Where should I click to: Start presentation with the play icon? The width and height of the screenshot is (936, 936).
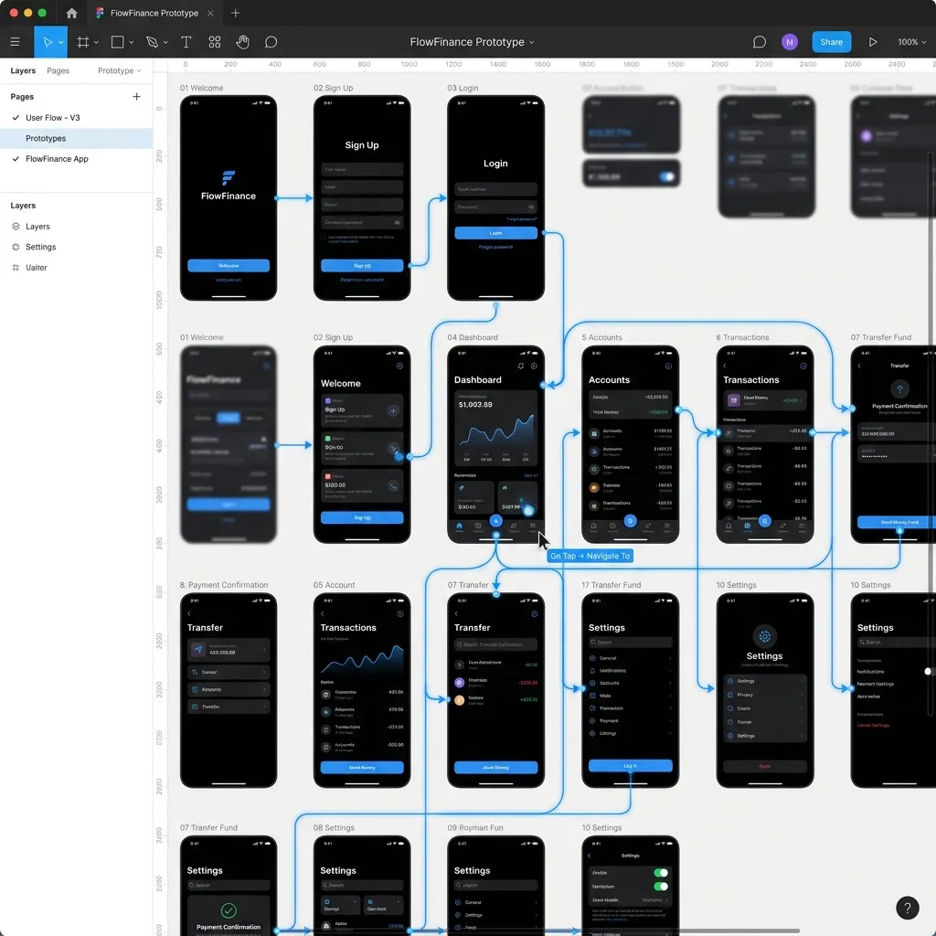pos(873,42)
